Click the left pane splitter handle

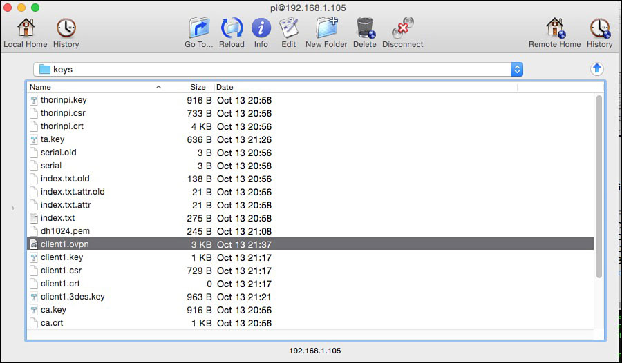(x=12, y=208)
